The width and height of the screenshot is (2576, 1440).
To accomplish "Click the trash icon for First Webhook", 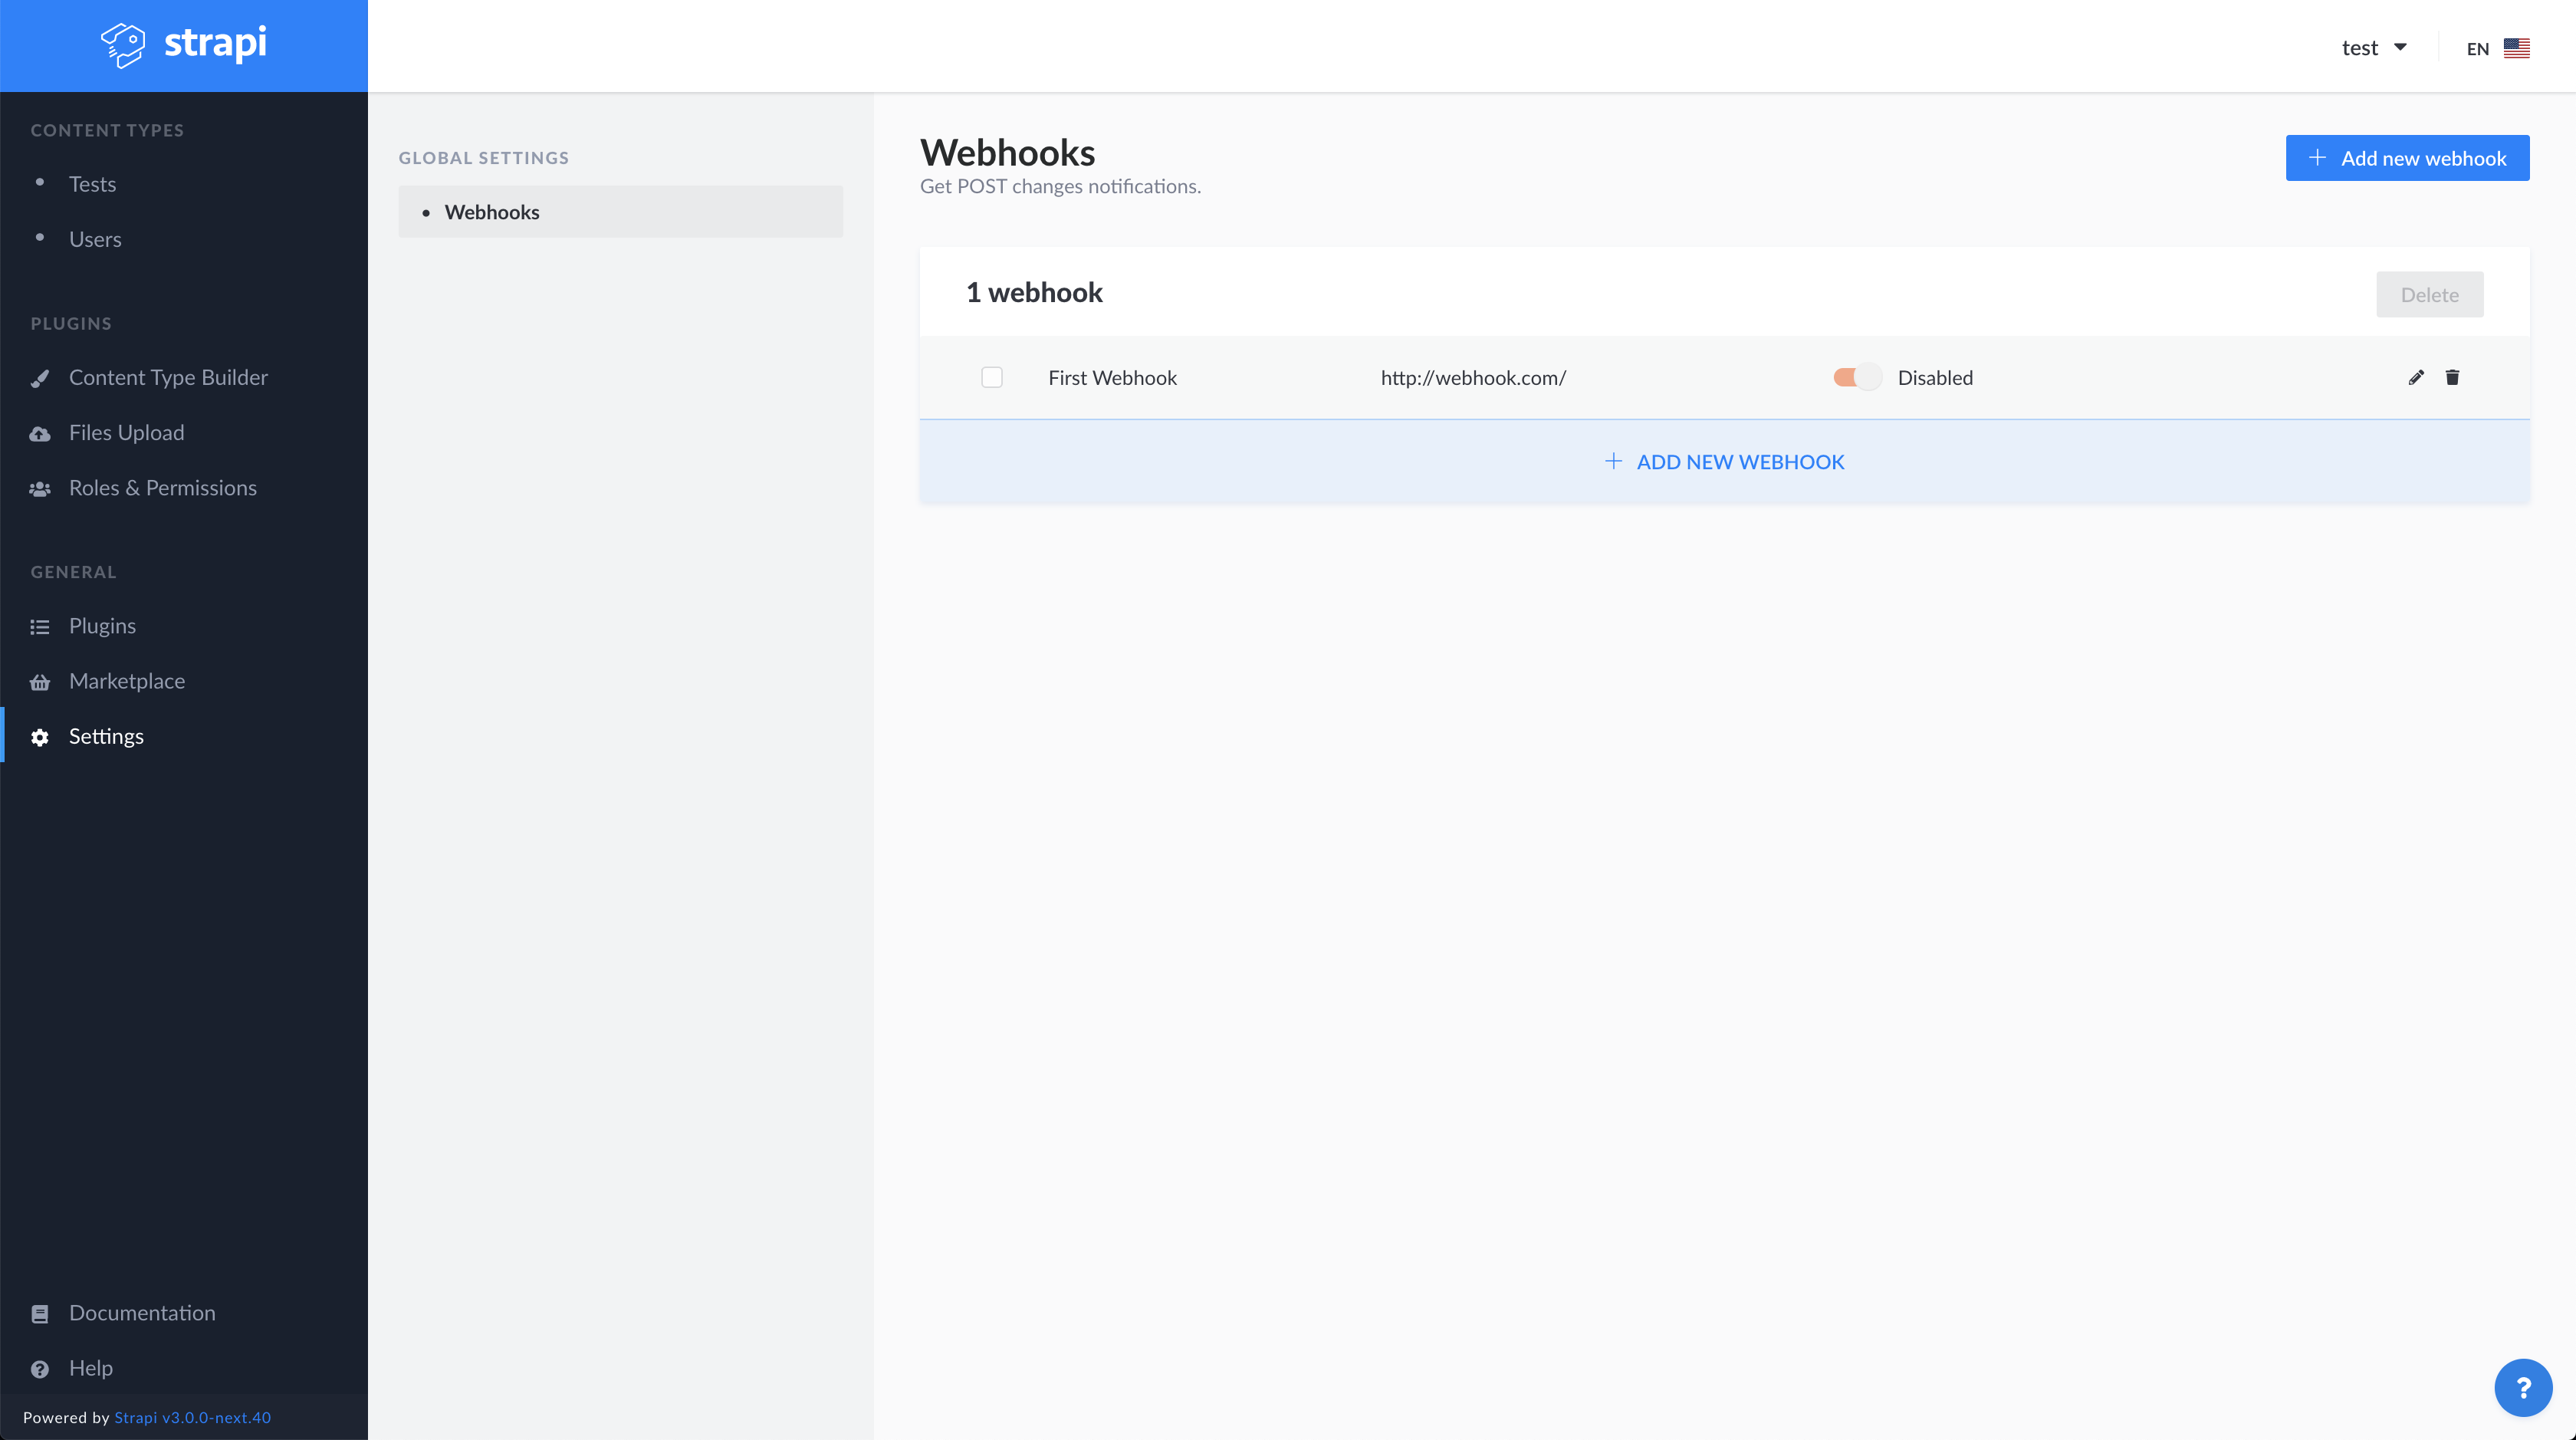I will pyautogui.click(x=2452, y=377).
